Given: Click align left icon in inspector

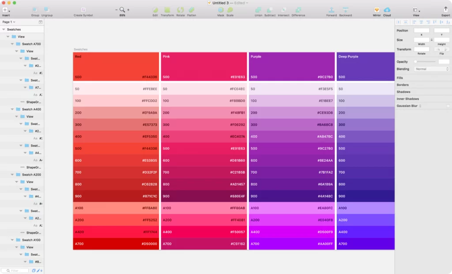Looking at the screenshot, I should [x=414, y=22].
